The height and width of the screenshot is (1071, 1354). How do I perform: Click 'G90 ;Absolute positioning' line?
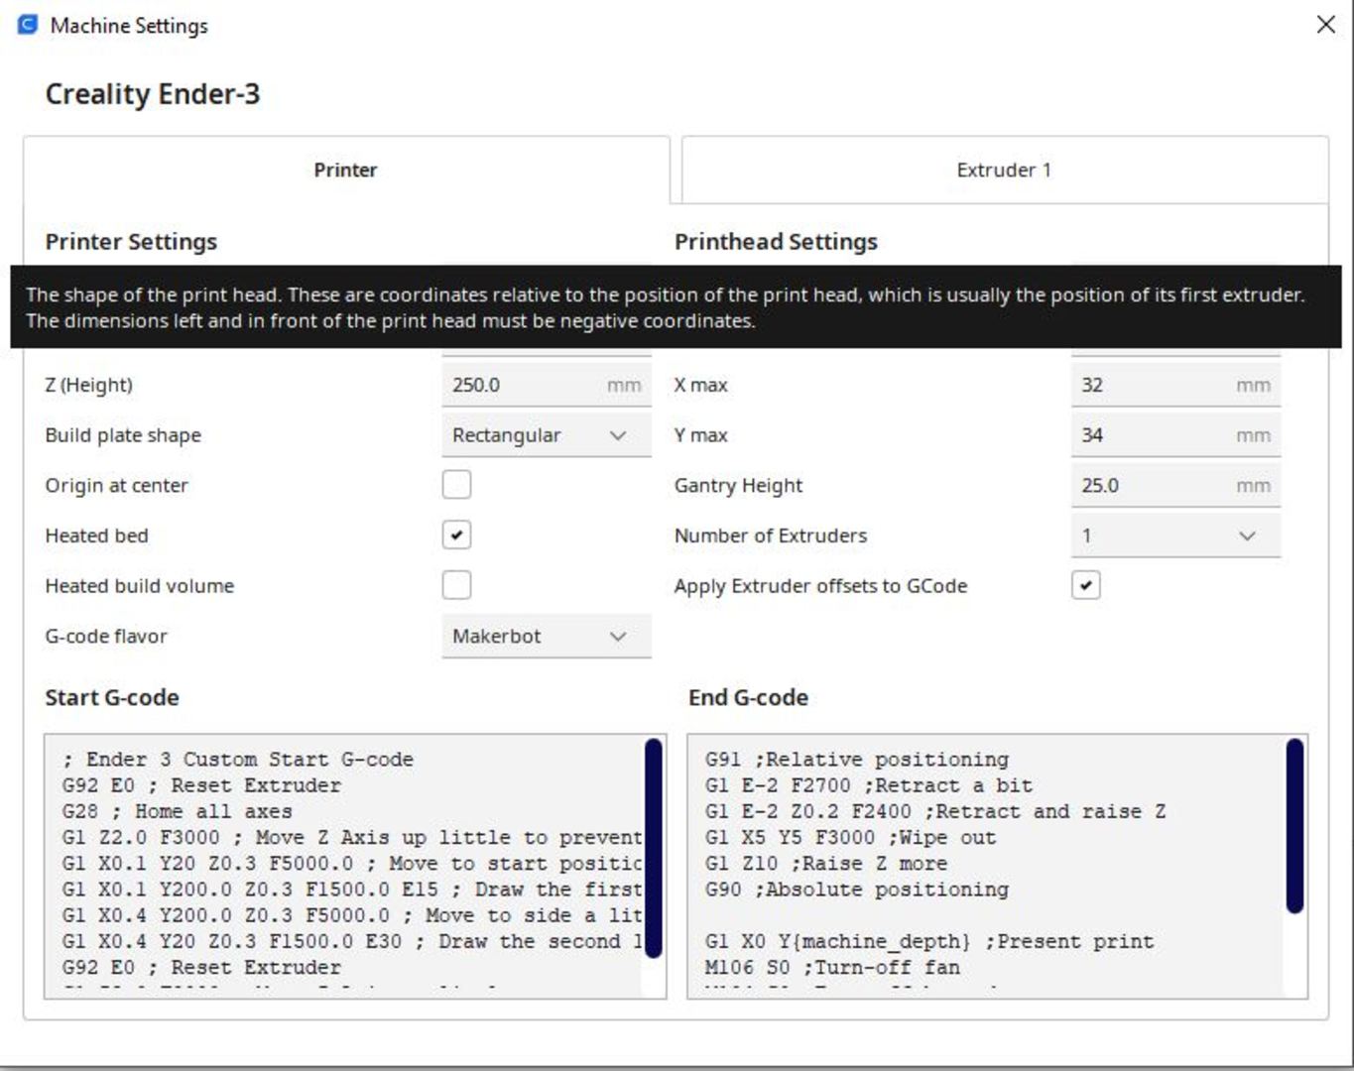point(857,890)
